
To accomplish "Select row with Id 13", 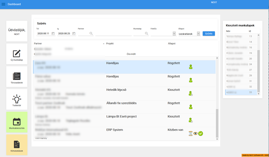I will click(x=241, y=36).
